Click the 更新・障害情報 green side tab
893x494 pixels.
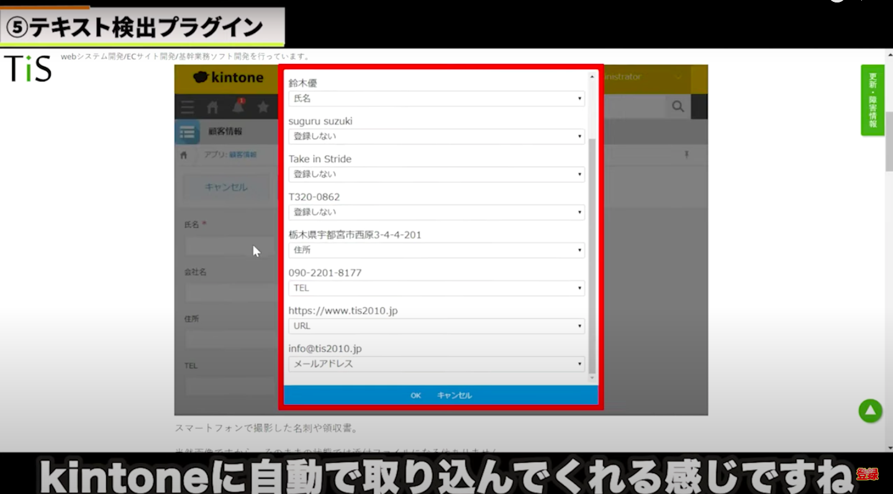click(872, 99)
